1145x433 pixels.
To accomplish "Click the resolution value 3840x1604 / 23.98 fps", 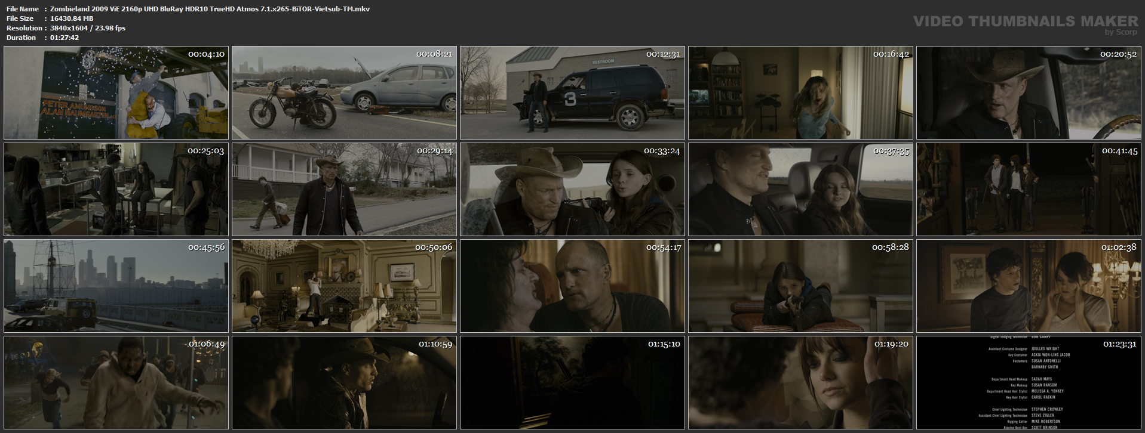I will pos(88,28).
